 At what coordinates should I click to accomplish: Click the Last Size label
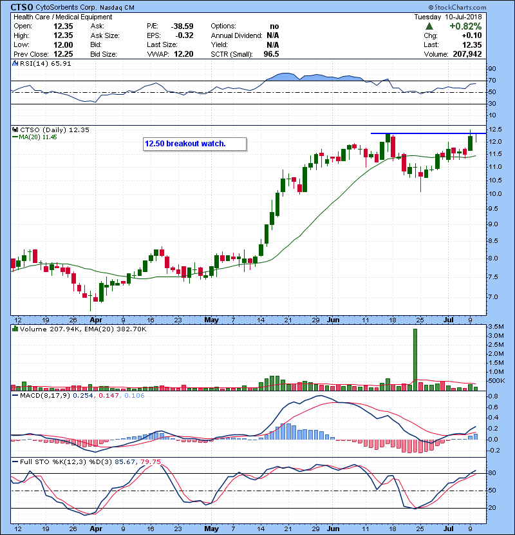click(x=162, y=44)
